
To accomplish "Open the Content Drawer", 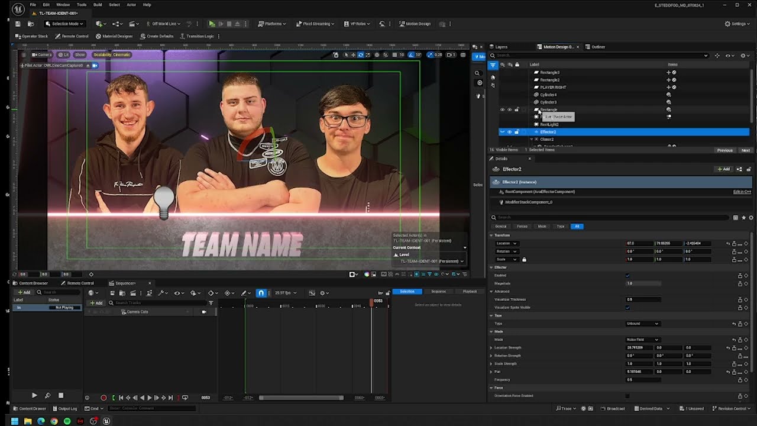I will click(30, 408).
